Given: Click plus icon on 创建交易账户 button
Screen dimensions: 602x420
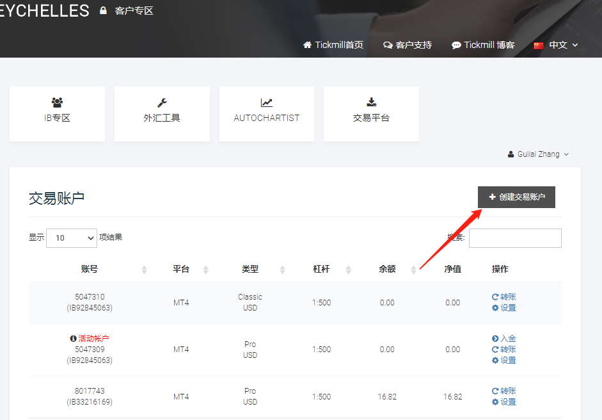Looking at the screenshot, I should pos(492,197).
